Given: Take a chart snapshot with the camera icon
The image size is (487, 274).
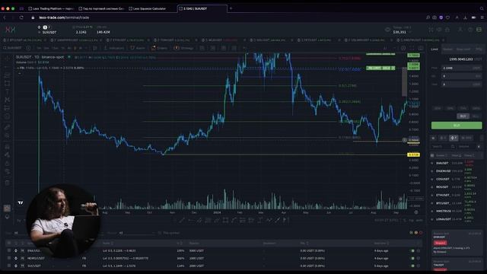Looking at the screenshot, I should (x=421, y=48).
